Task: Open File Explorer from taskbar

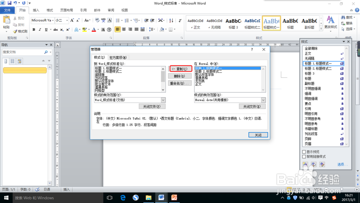Action: coord(149,198)
